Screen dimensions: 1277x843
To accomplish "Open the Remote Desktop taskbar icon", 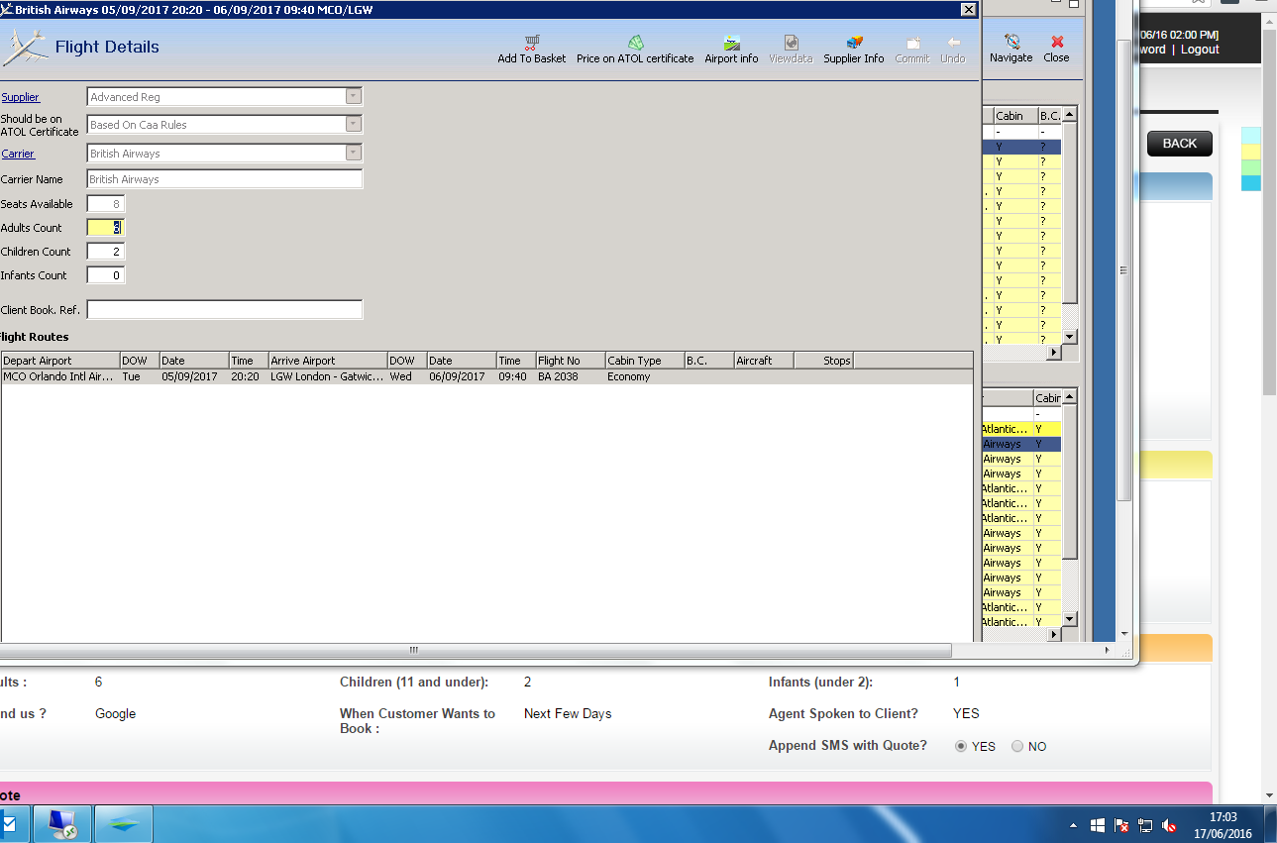I will tap(62, 823).
